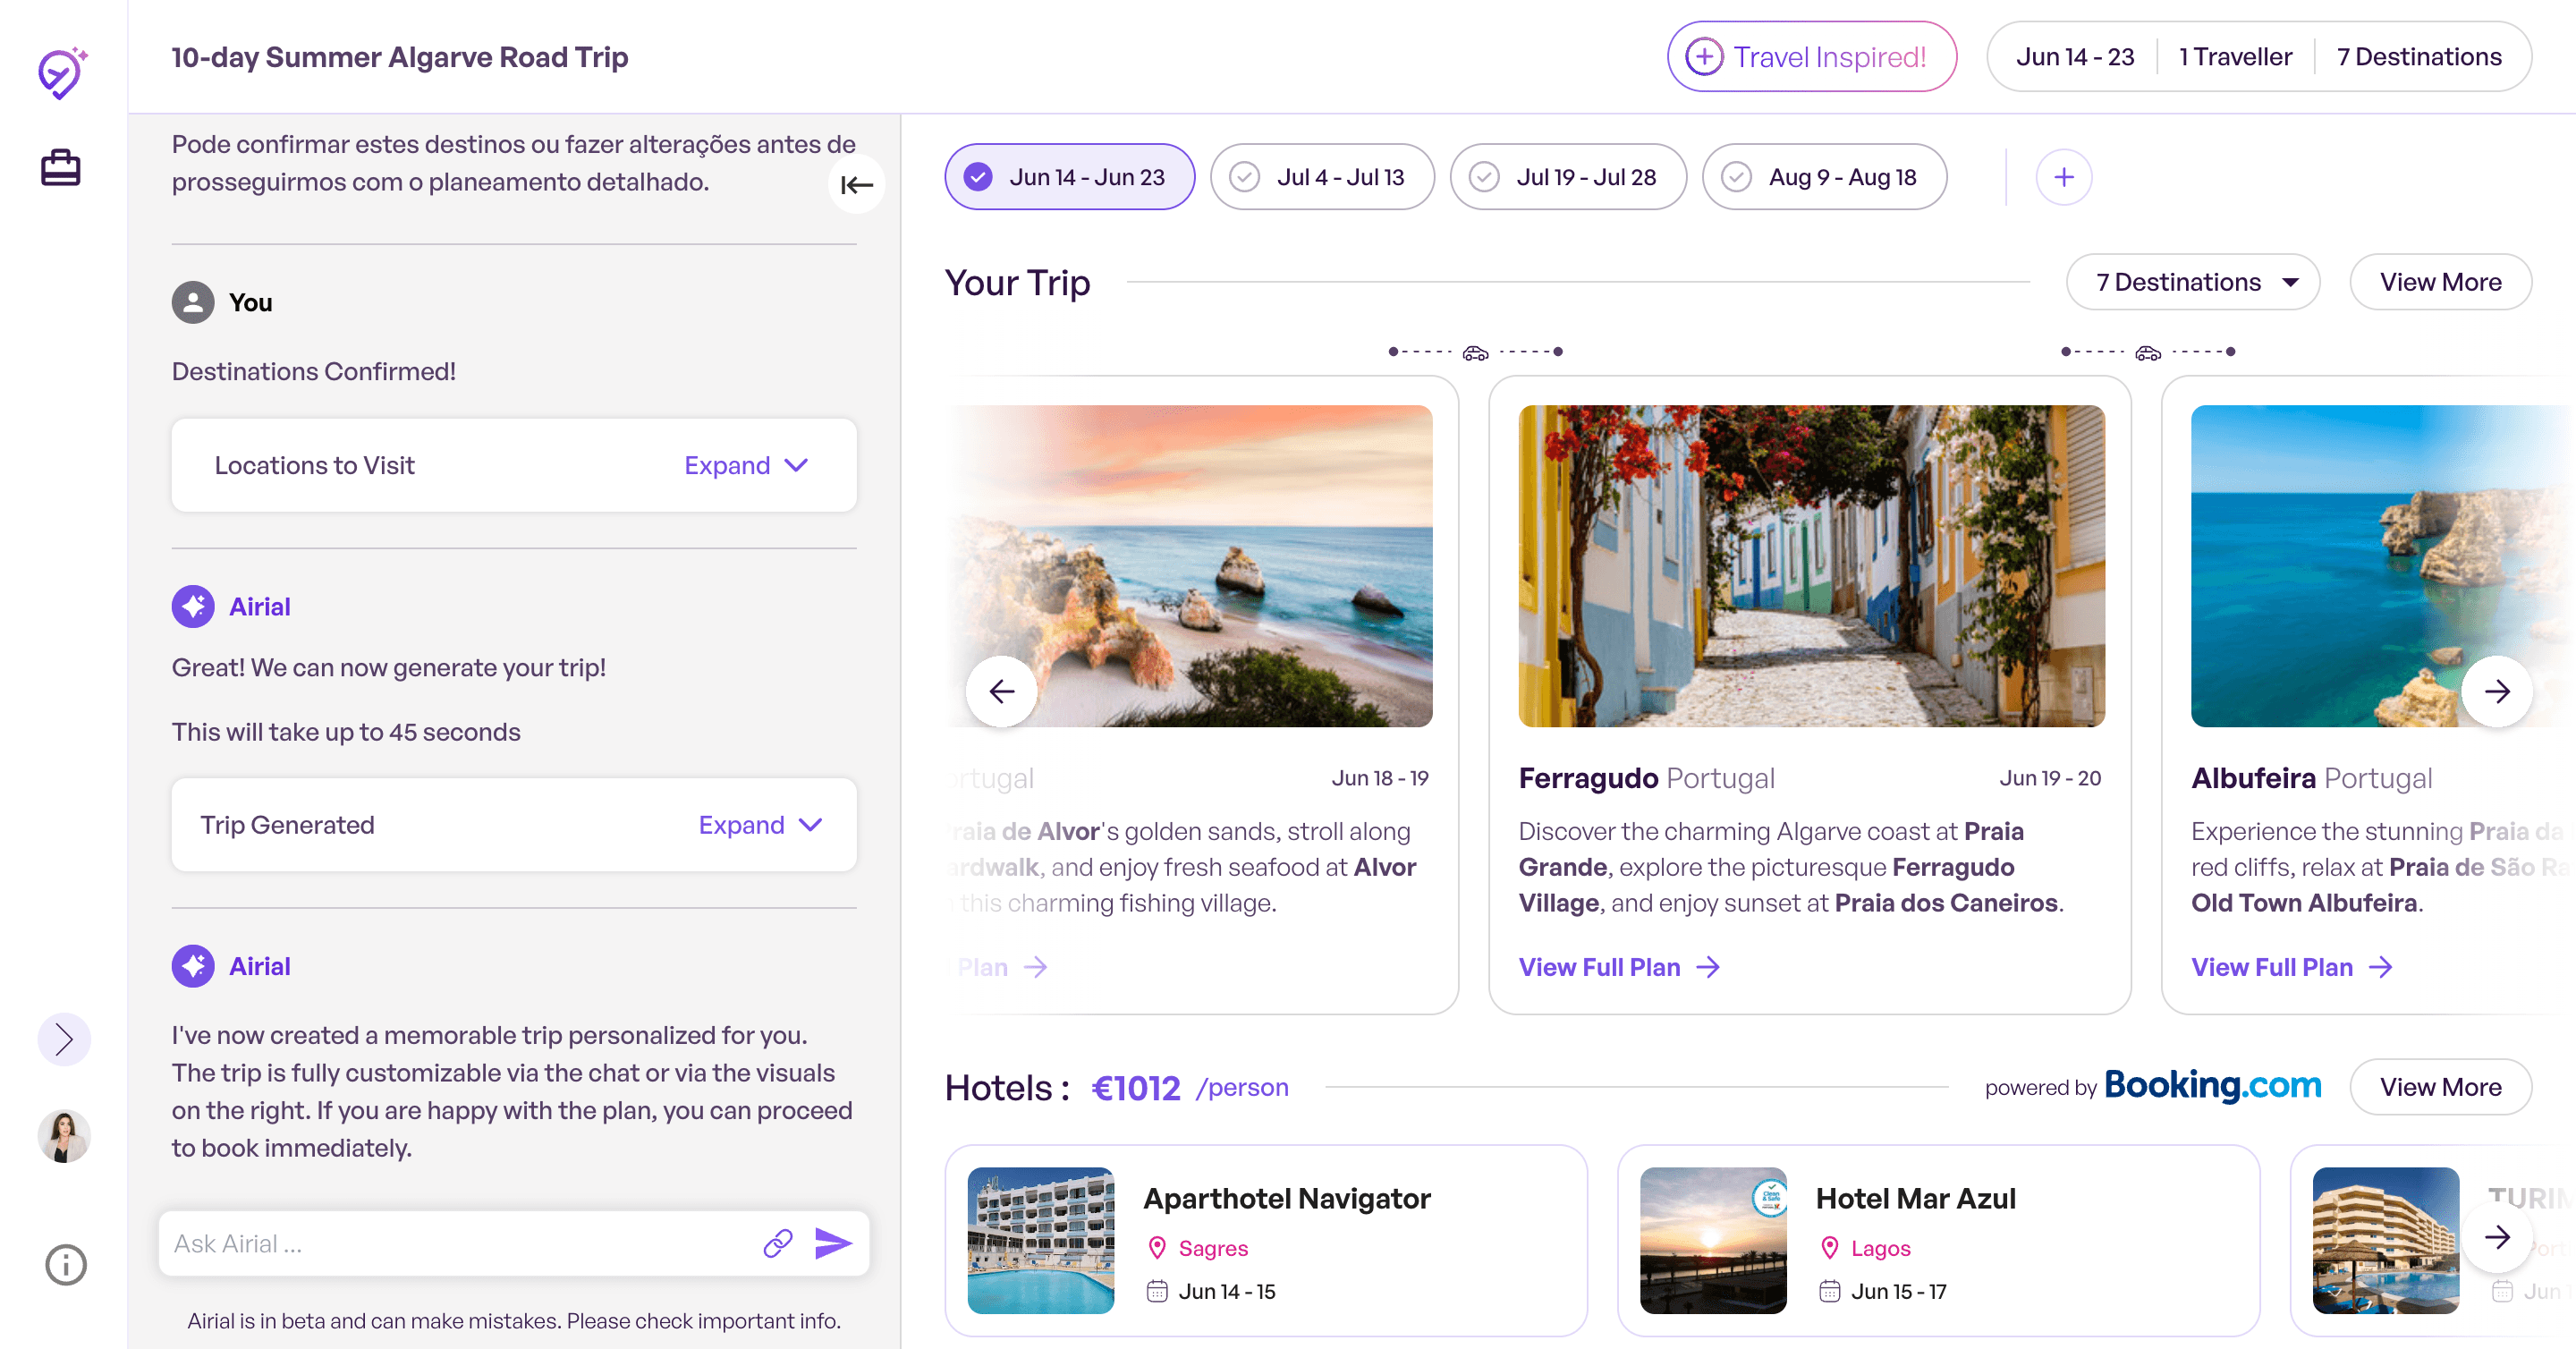Go to previous destination card arrow

pyautogui.click(x=1002, y=691)
